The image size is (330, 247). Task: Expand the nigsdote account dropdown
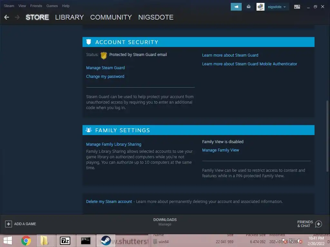point(277,7)
